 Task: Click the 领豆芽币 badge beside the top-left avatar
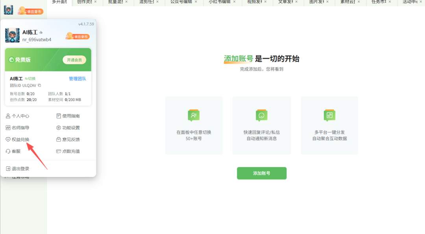31,11
